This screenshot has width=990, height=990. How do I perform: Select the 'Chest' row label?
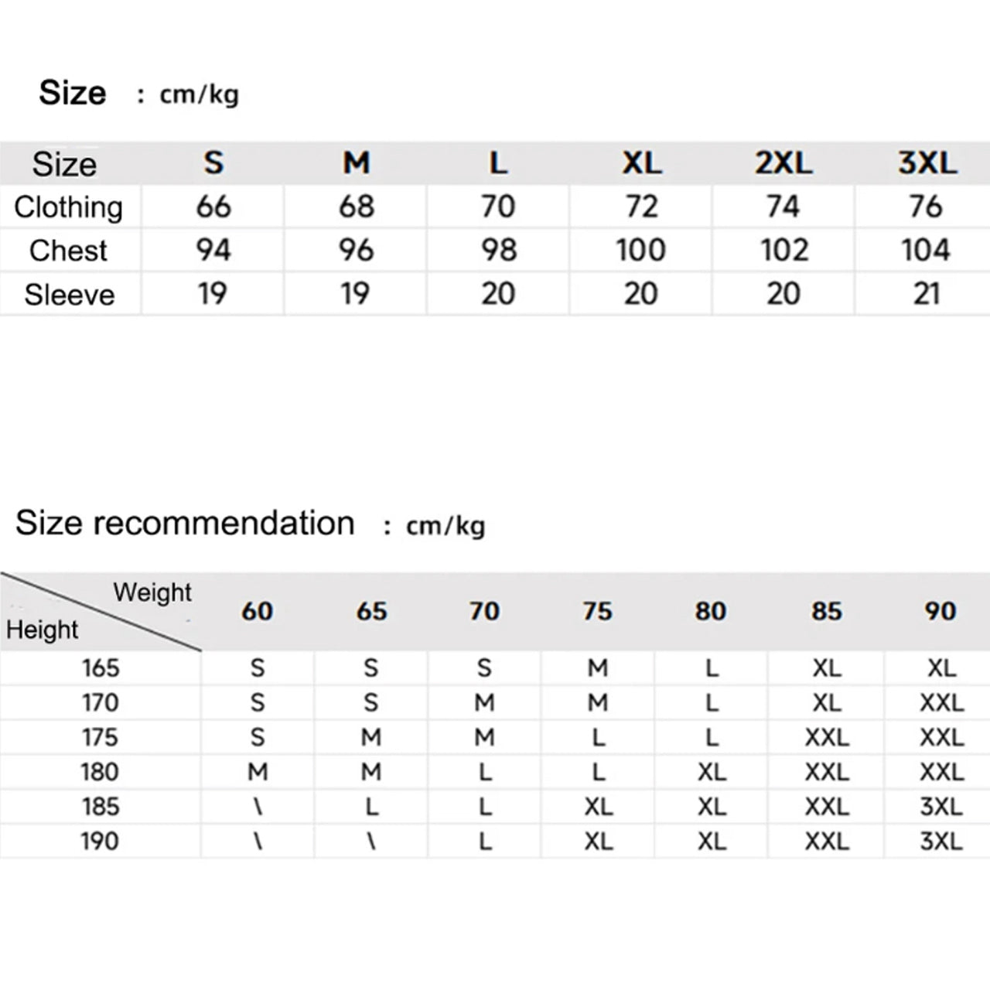68,251
